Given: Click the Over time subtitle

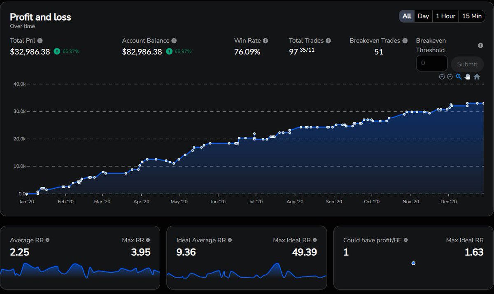Looking at the screenshot, I should [x=22, y=26].
